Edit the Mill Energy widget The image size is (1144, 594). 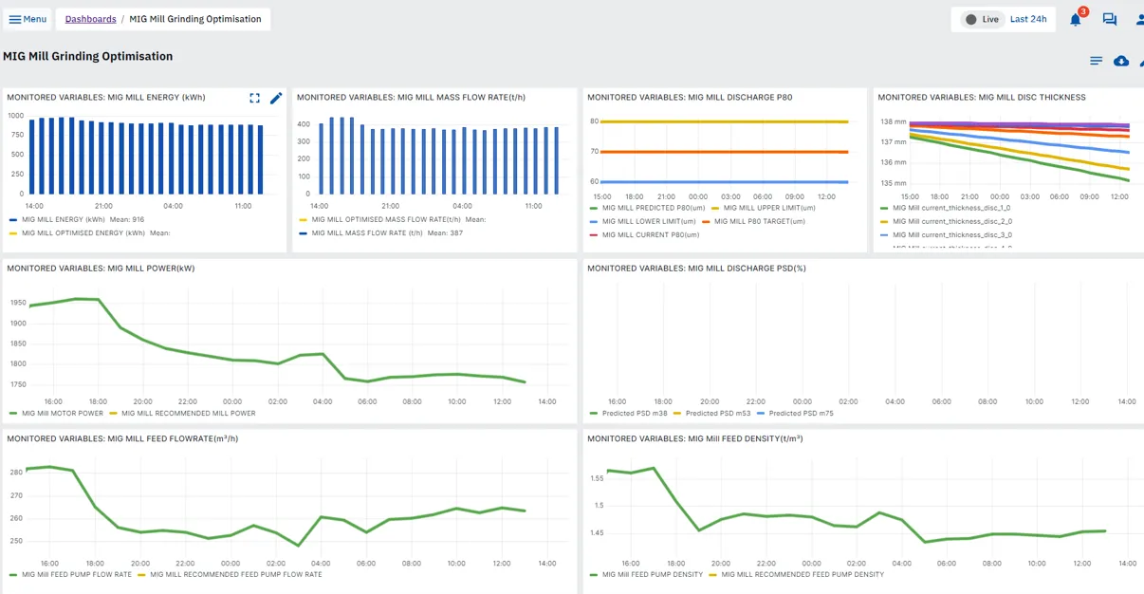pos(276,98)
